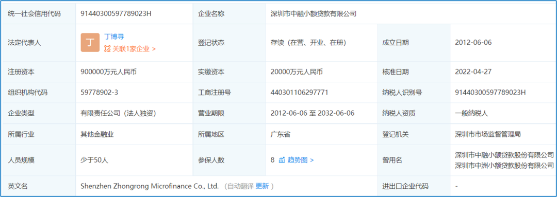This screenshot has height=197, width=557.
Task: Click the 进出口企业代码 label cell
Action: pyautogui.click(x=414, y=186)
